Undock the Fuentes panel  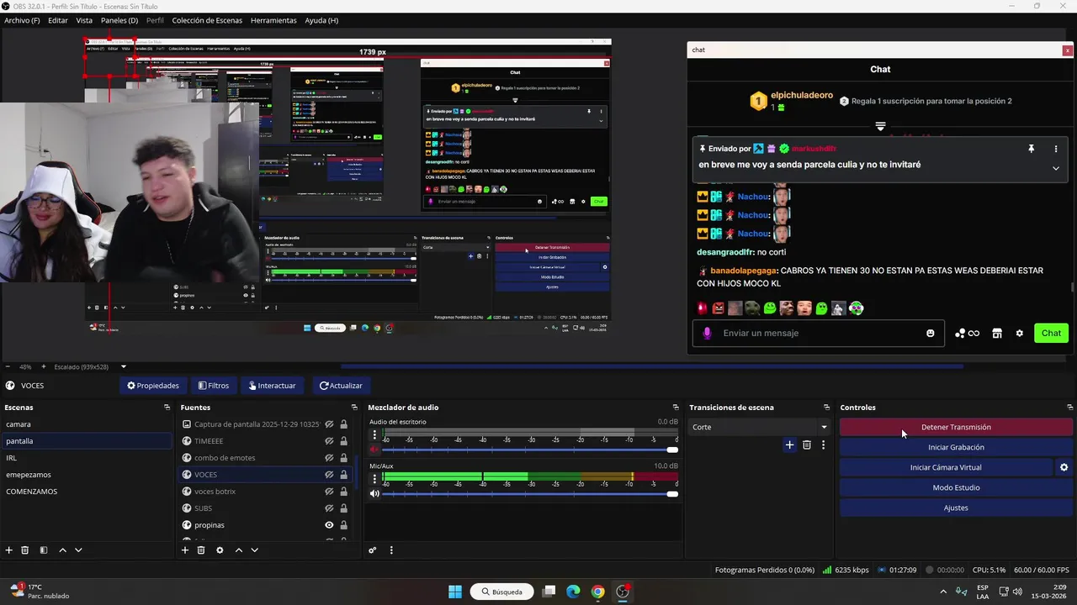click(x=354, y=408)
